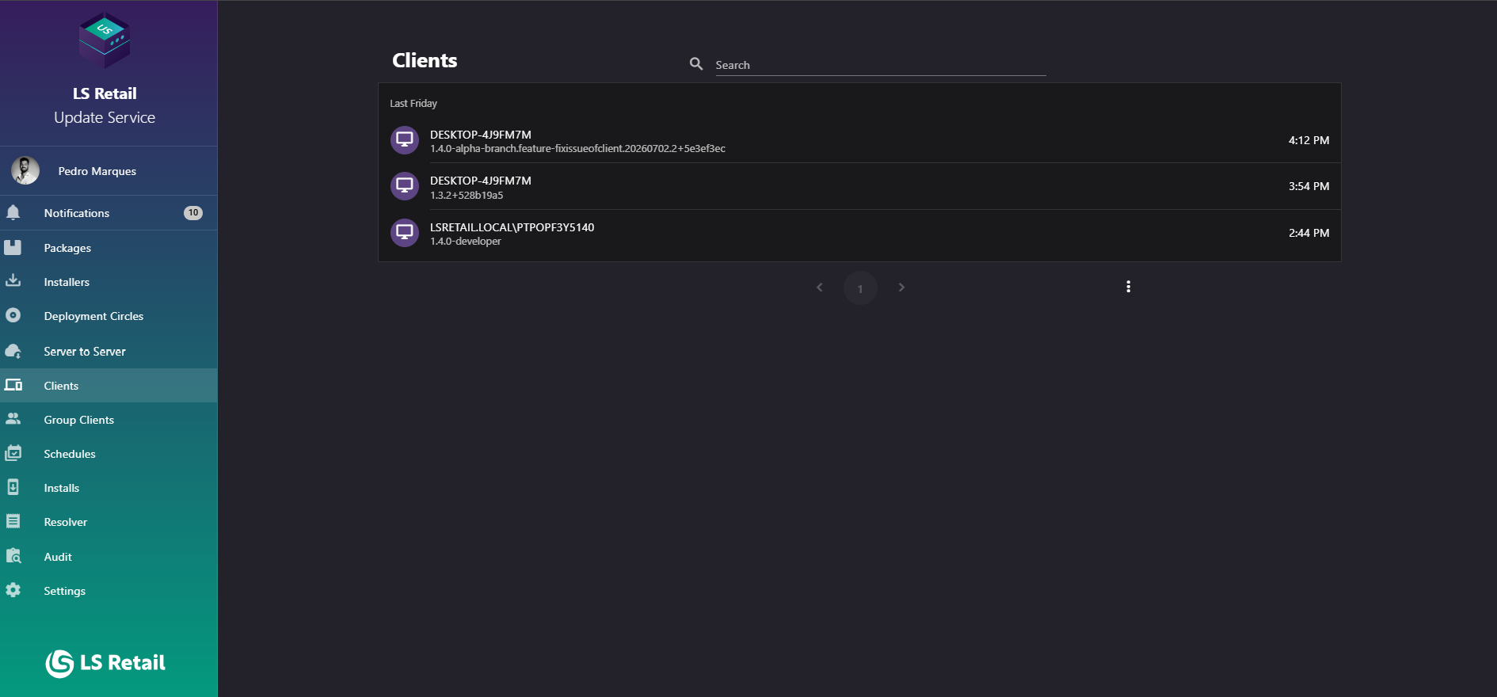Open Settings menu item
The height and width of the screenshot is (697, 1497).
point(109,591)
